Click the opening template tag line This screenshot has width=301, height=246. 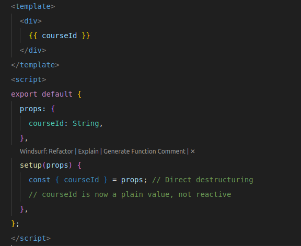coord(33,6)
